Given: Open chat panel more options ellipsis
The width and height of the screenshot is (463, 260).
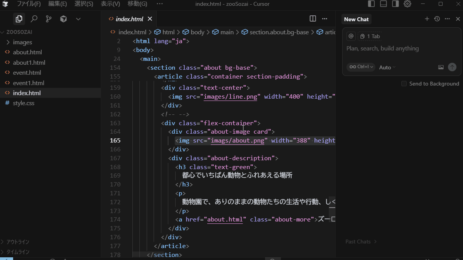Looking at the screenshot, I should point(447,19).
